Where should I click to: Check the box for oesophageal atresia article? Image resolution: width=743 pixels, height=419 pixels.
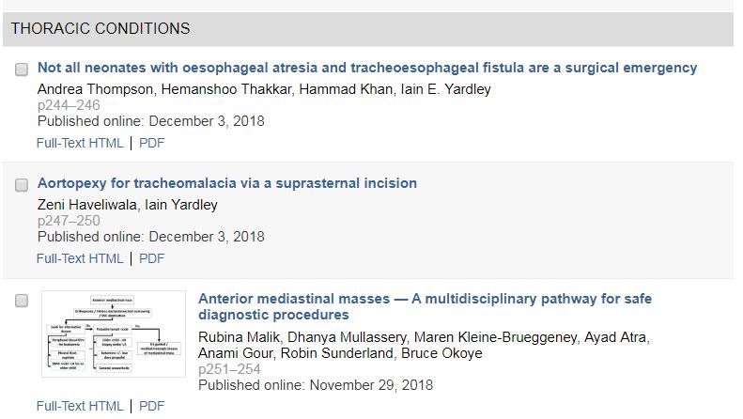pos(22,70)
